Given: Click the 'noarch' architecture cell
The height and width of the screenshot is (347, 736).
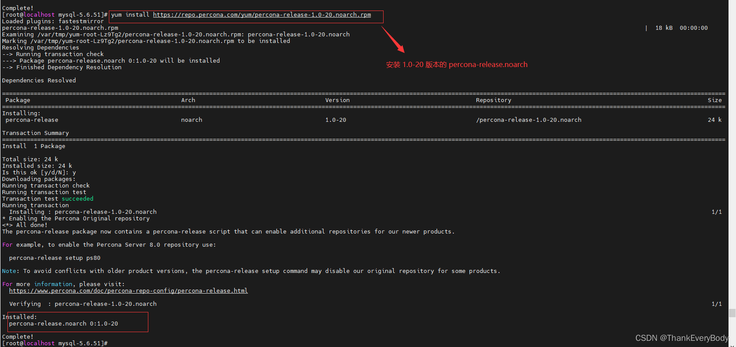Looking at the screenshot, I should (192, 120).
